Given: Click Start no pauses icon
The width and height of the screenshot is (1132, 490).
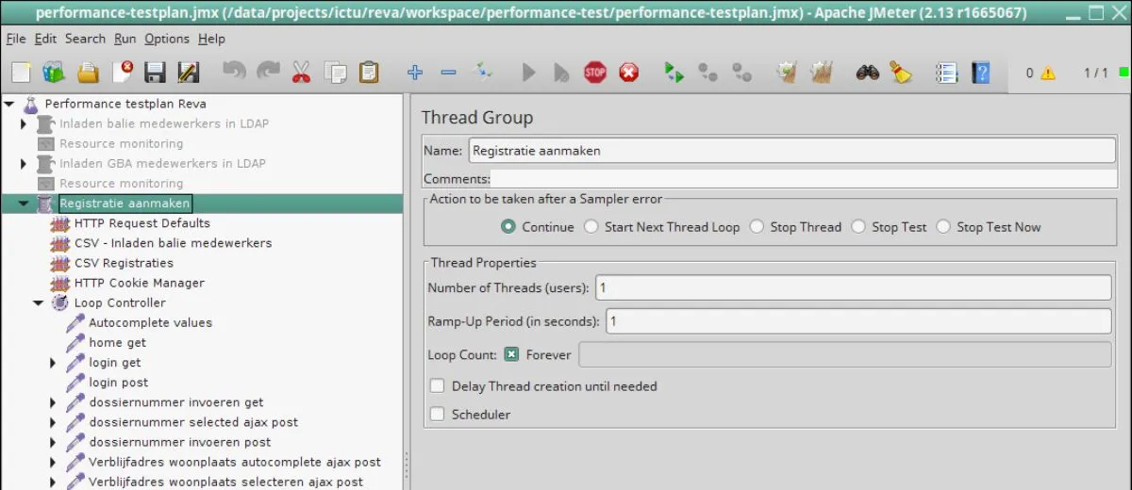Looking at the screenshot, I should click(x=561, y=73).
